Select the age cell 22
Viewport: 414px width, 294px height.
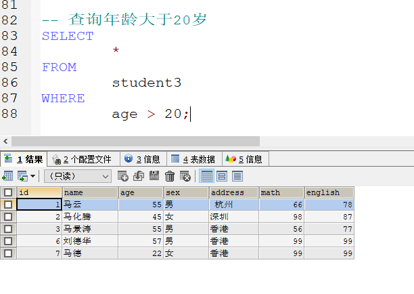pos(141,253)
